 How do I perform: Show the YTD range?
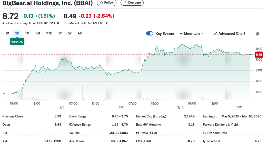click(x=49, y=33)
